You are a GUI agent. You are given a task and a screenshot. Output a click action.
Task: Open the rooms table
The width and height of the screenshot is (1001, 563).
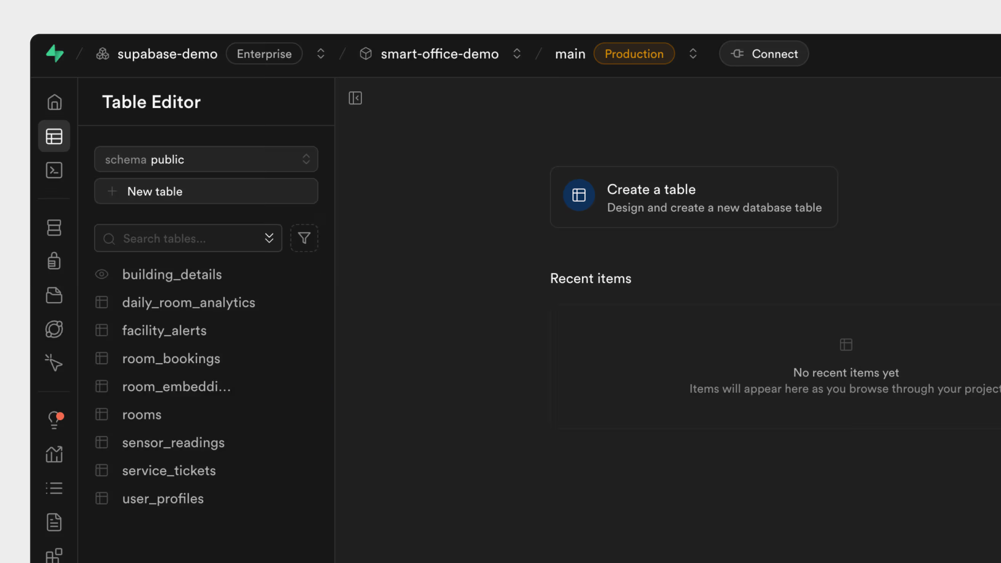pos(141,414)
